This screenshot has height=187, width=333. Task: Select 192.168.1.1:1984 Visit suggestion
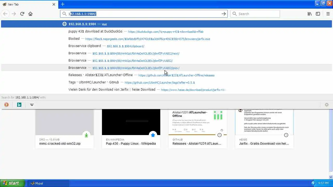166,24
